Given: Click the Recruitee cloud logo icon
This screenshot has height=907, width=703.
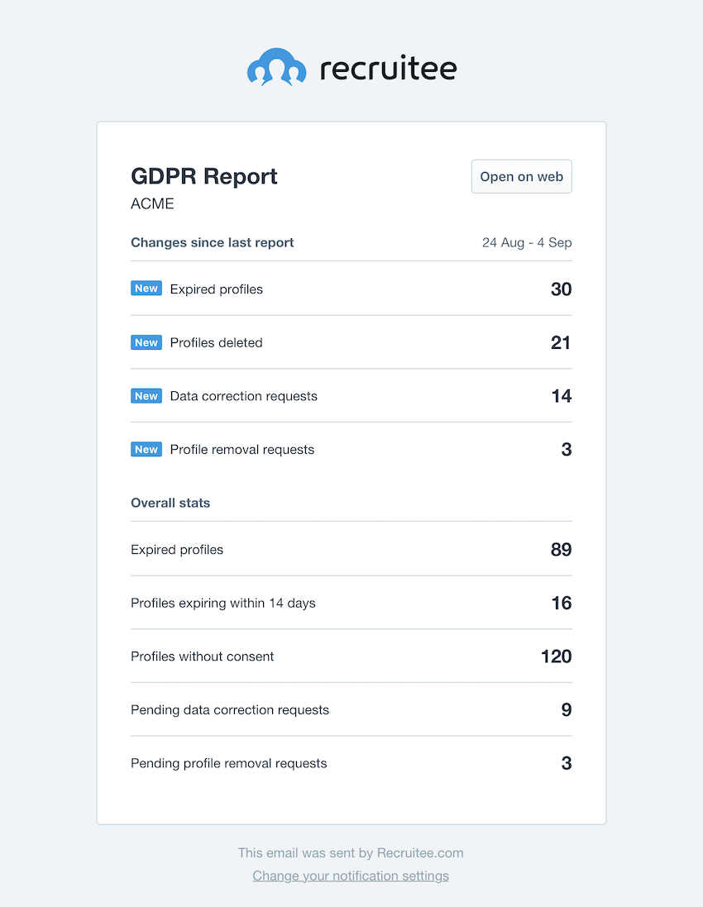Looking at the screenshot, I should click(277, 66).
